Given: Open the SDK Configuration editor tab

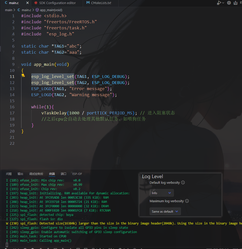Looking at the screenshot, I should click(x=57, y=3).
